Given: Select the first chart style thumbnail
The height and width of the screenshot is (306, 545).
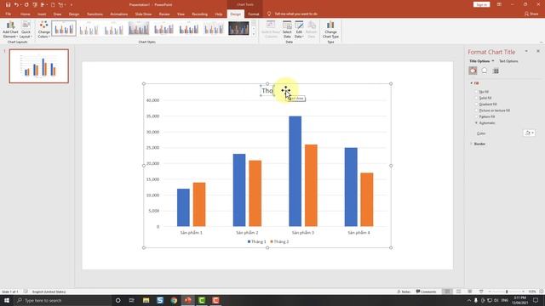Looking at the screenshot, I should [x=64, y=28].
